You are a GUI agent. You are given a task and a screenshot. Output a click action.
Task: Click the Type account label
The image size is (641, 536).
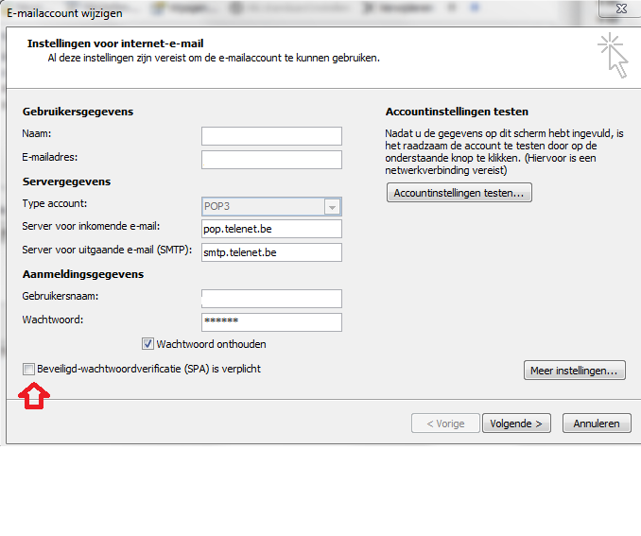(x=55, y=203)
